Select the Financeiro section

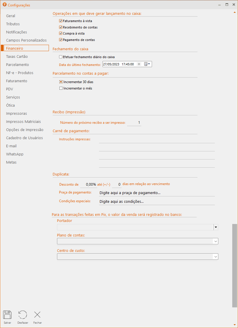point(26,48)
